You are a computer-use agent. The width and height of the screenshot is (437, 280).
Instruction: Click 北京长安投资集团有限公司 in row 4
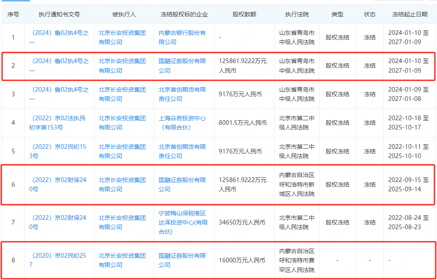122,123
